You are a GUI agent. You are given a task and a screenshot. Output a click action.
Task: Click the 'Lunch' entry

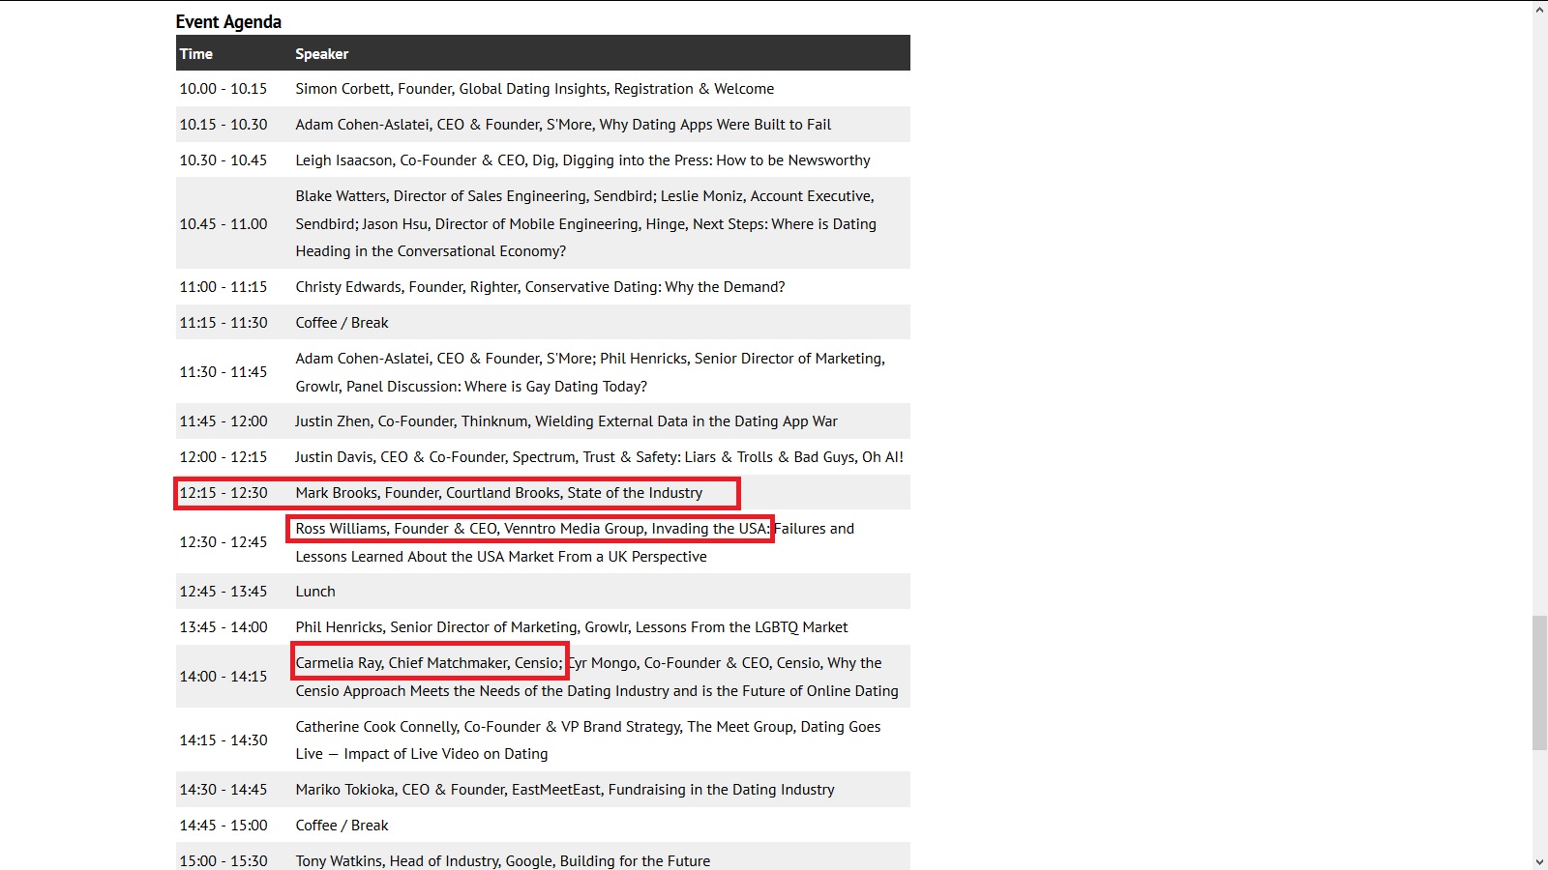click(x=315, y=592)
